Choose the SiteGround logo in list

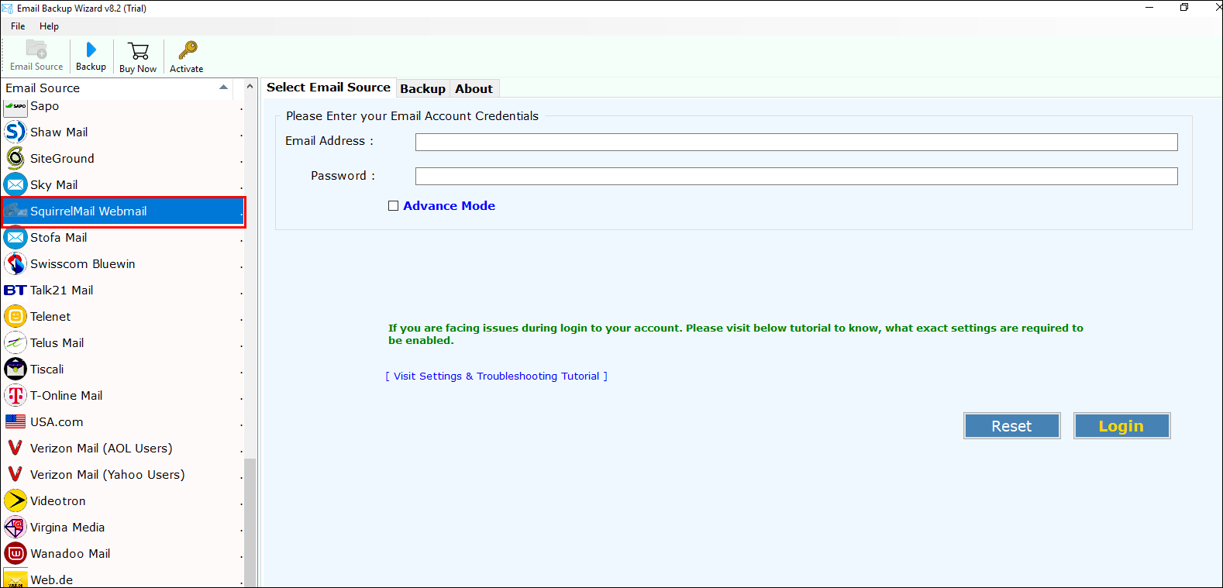[16, 159]
